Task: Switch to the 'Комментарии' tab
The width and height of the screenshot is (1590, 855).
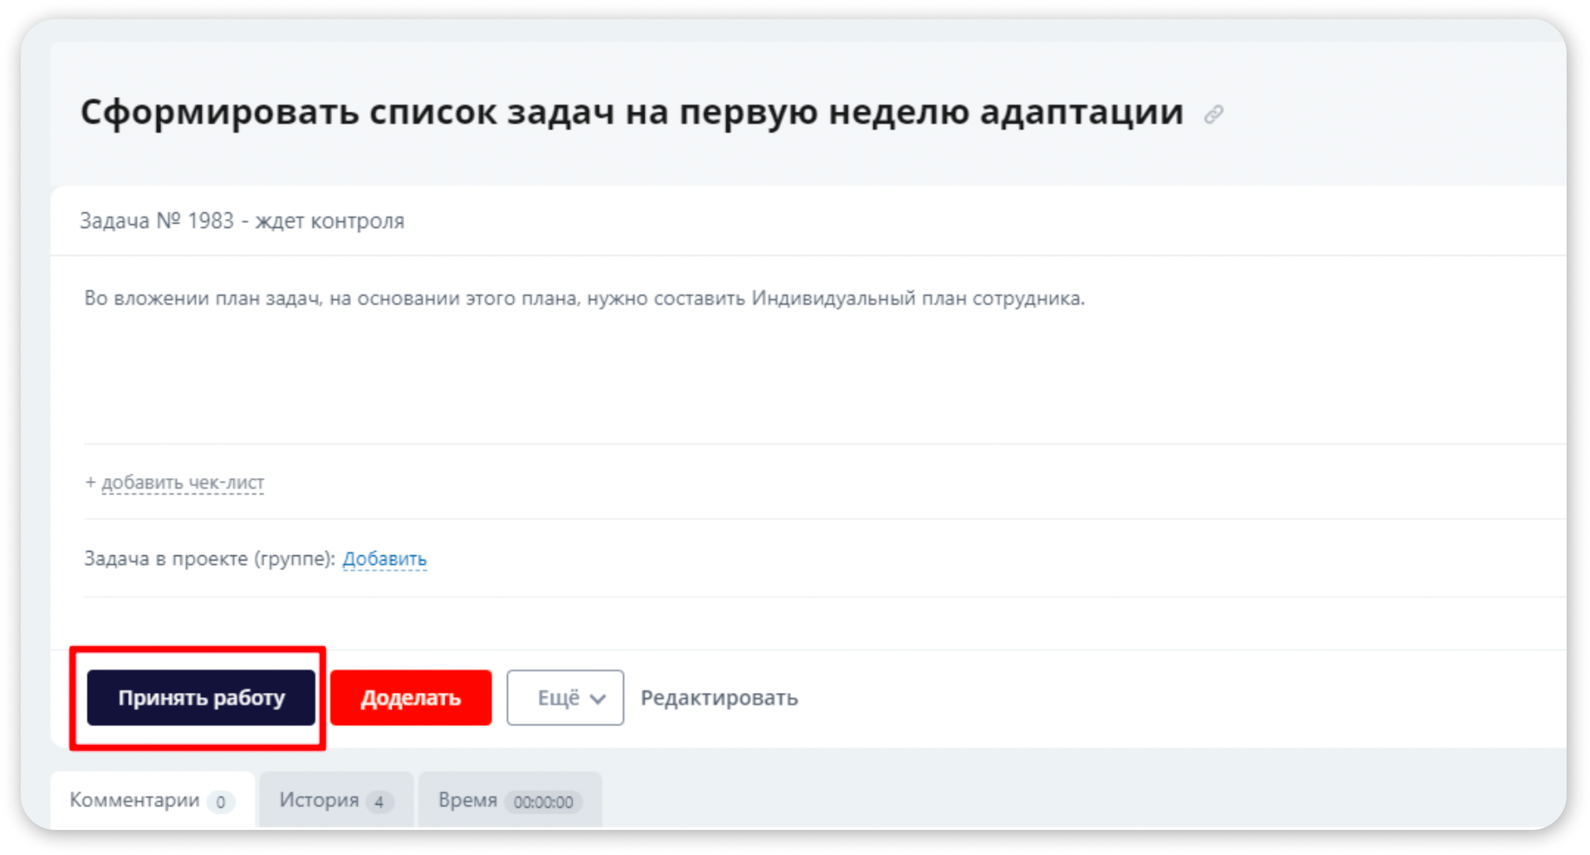Action: point(153,800)
